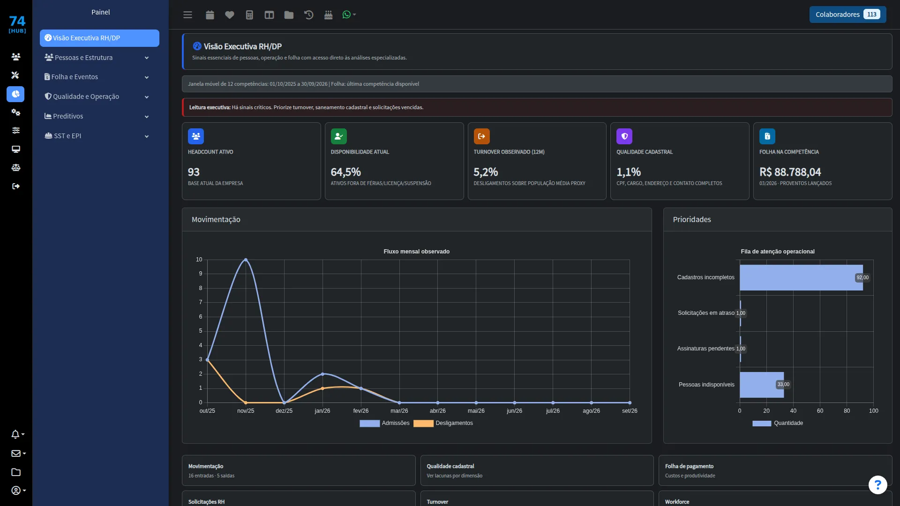Open the Movimentação 16 entradas link card
Viewport: 900px width, 506px height.
tap(299, 470)
